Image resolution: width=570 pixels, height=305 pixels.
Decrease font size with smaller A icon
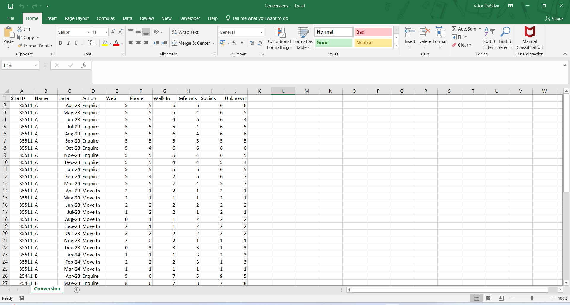[x=120, y=32]
